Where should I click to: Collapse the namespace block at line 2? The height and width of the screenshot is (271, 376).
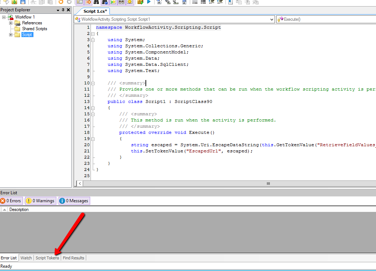93,34
